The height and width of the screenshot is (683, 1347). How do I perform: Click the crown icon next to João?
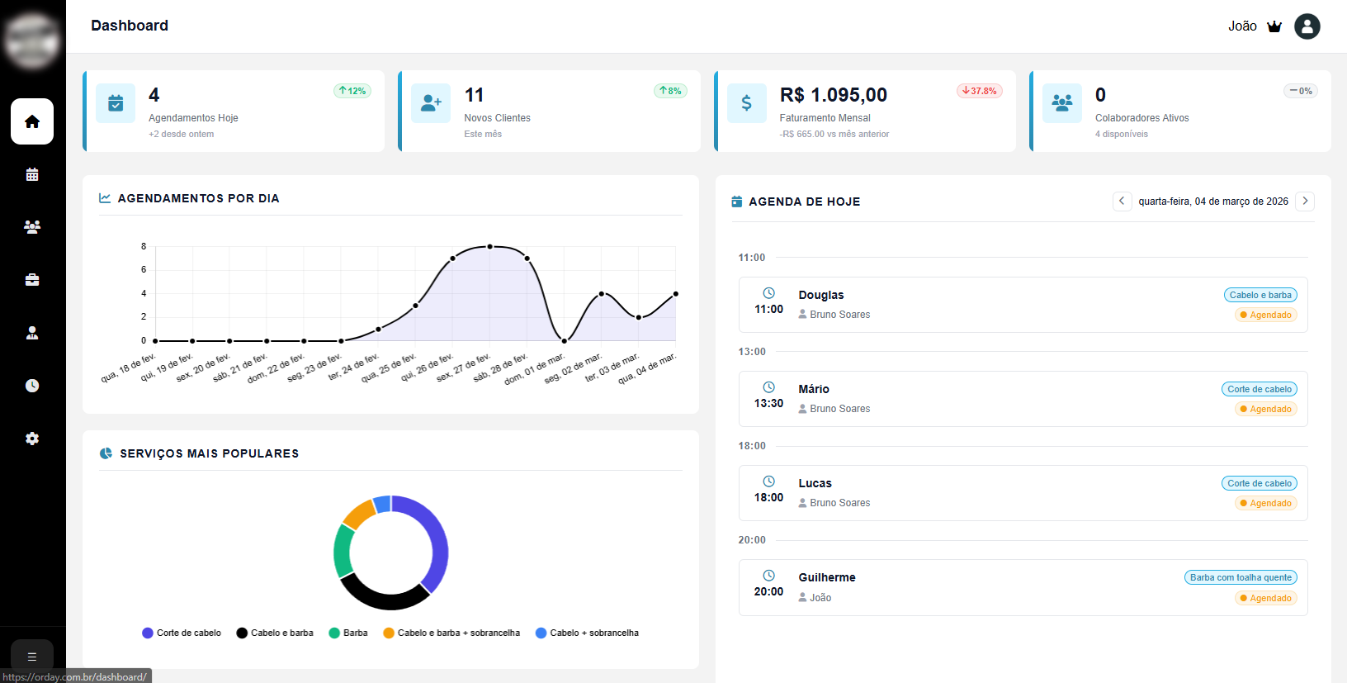[x=1274, y=26]
